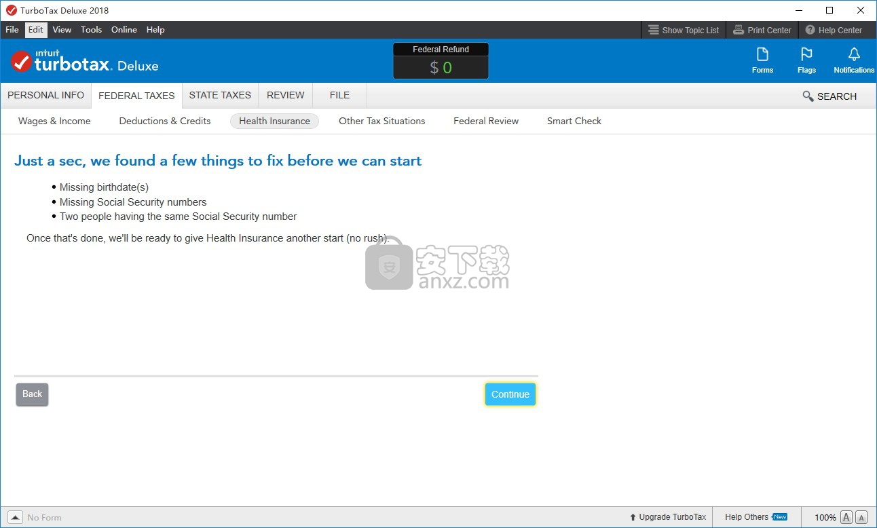Open the Help menu

[155, 30]
